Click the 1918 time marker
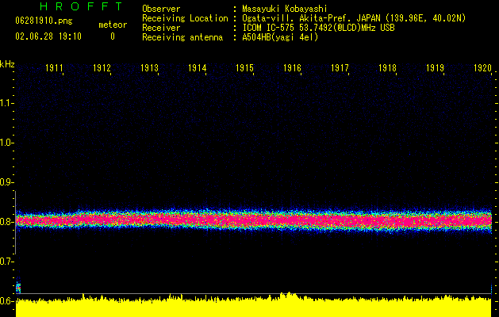Viewport: 499px width, 317px height. click(387, 69)
